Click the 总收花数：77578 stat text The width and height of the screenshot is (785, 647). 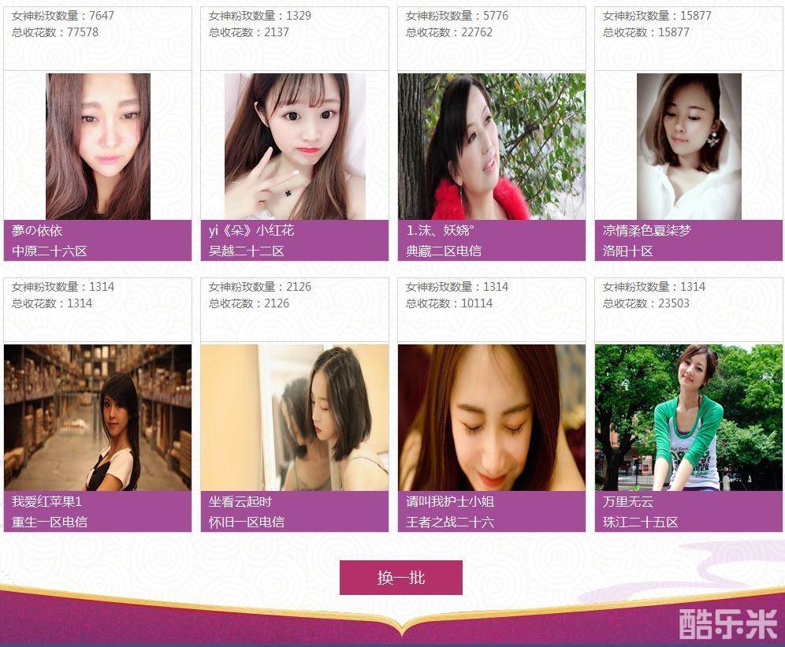point(55,32)
